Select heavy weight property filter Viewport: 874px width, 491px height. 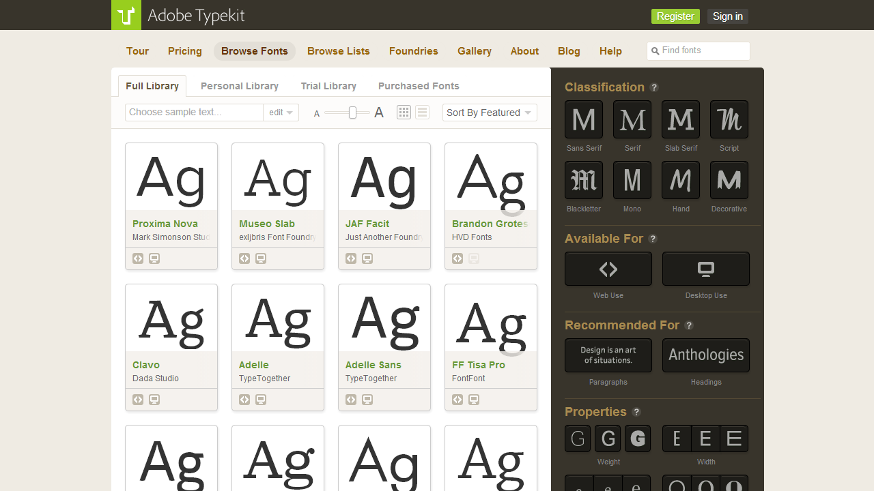pyautogui.click(x=638, y=438)
